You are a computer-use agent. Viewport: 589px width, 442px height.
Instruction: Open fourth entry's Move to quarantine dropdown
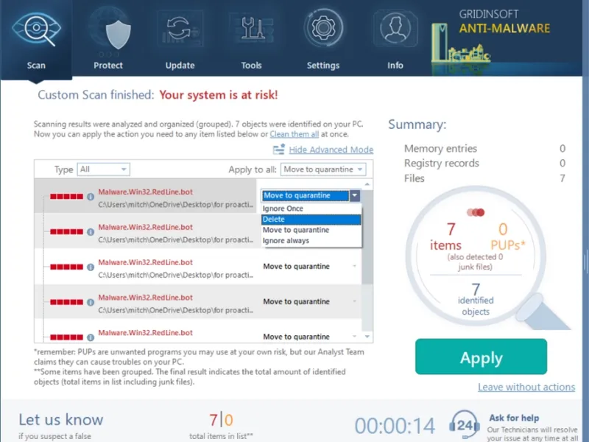[310, 302]
